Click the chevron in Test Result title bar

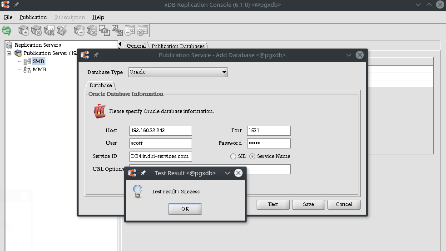click(227, 173)
